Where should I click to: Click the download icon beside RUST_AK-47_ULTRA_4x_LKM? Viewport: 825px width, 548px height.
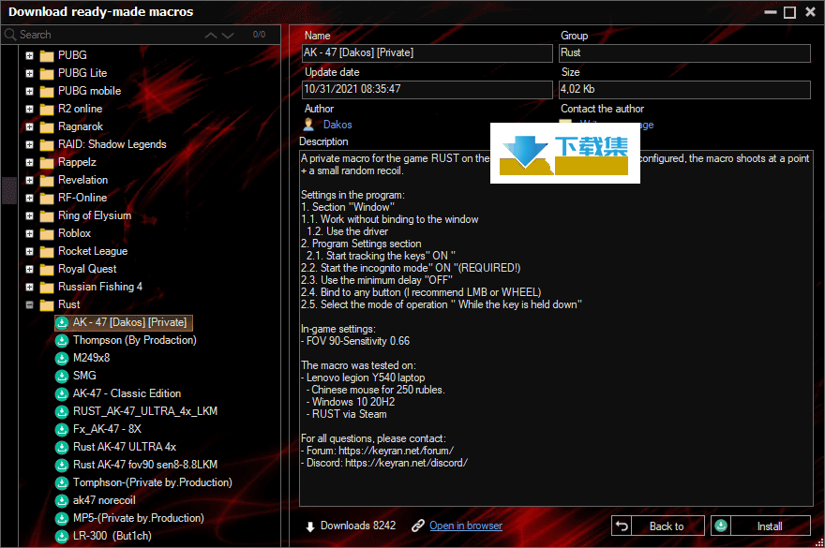[x=62, y=411]
